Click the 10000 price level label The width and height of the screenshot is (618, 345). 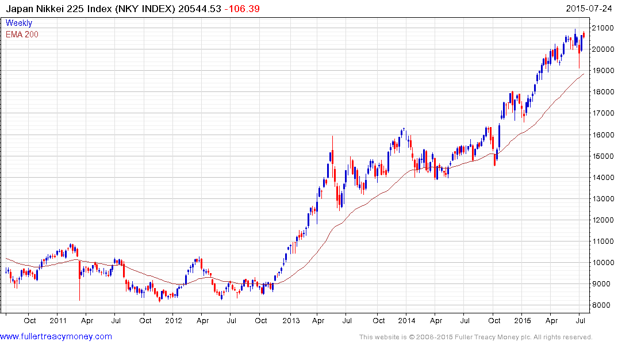[x=603, y=263]
